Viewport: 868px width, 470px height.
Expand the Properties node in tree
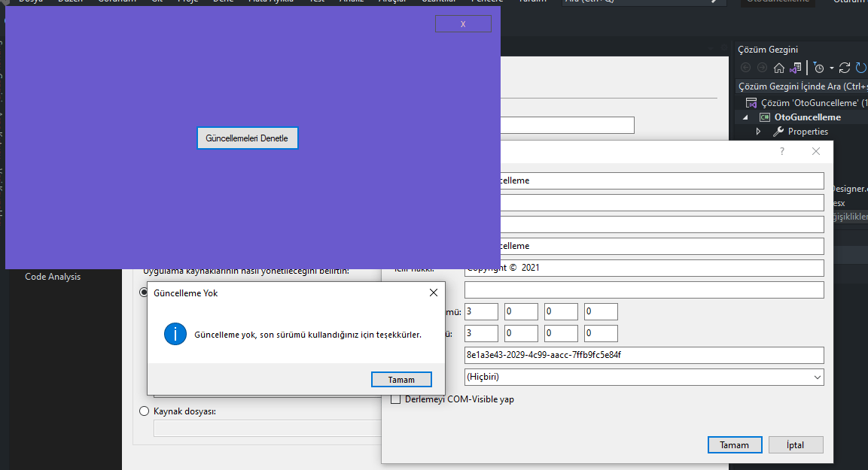pyautogui.click(x=758, y=132)
